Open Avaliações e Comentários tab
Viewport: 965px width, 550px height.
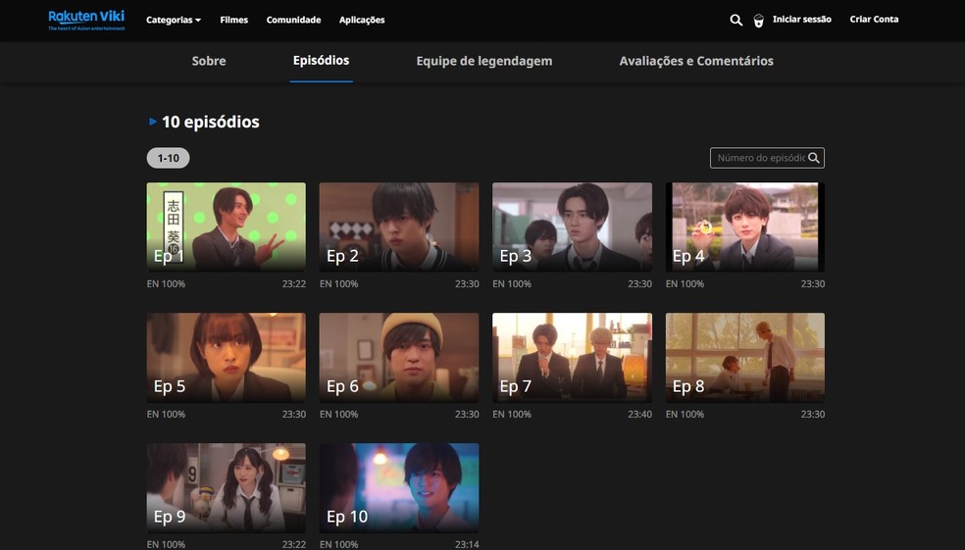click(x=696, y=61)
